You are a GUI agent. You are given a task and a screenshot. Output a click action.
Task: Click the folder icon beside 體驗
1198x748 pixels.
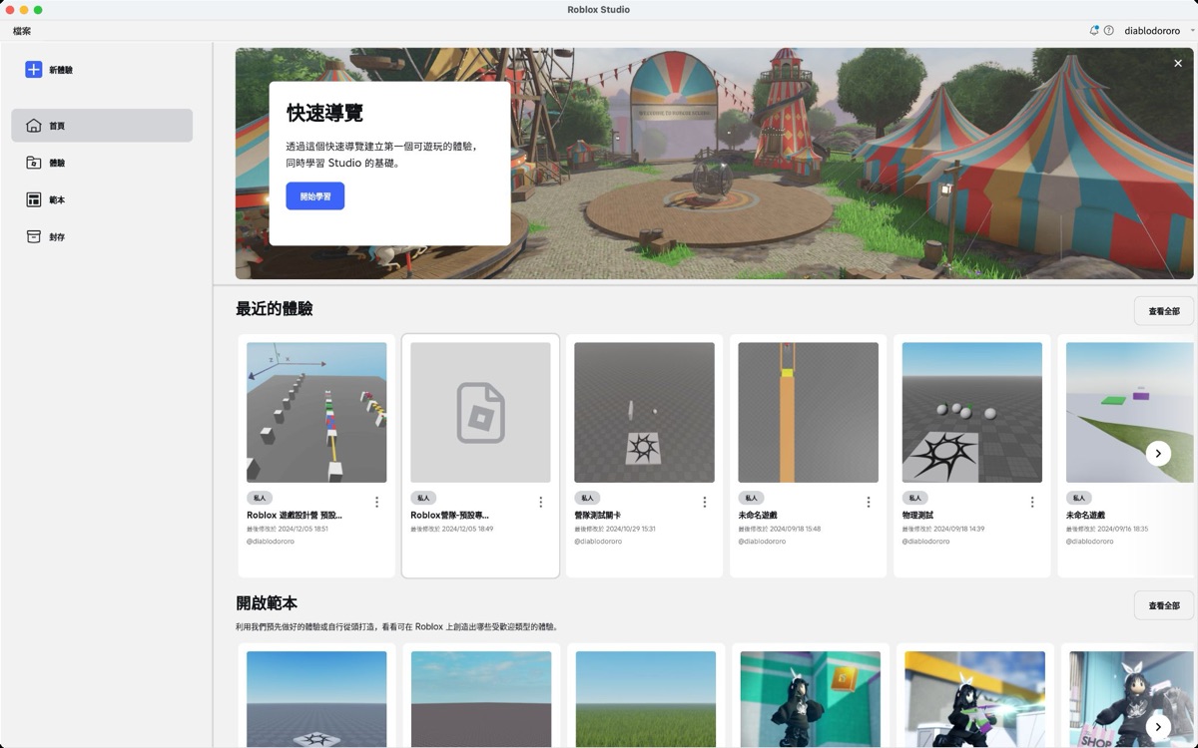click(x=34, y=163)
